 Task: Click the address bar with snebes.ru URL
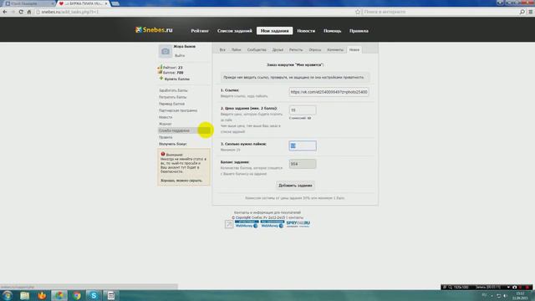pos(195,12)
